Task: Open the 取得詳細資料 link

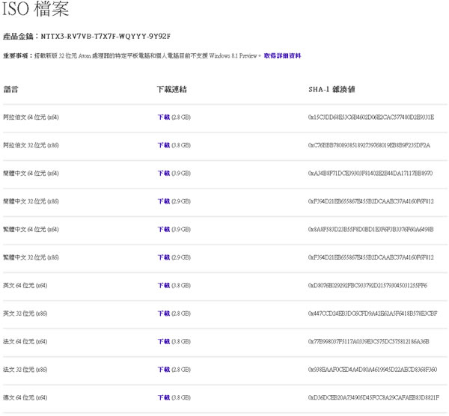Action: point(282,55)
